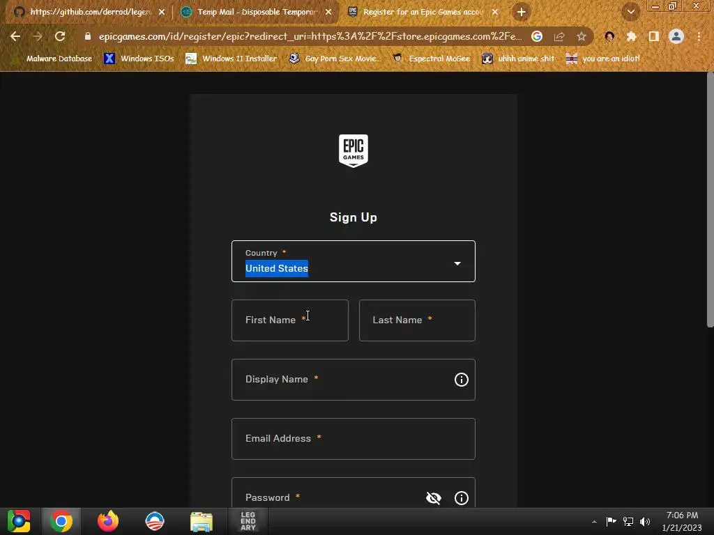Click the page vertical scrollbar
Image resolution: width=714 pixels, height=535 pixels.
coord(710,200)
